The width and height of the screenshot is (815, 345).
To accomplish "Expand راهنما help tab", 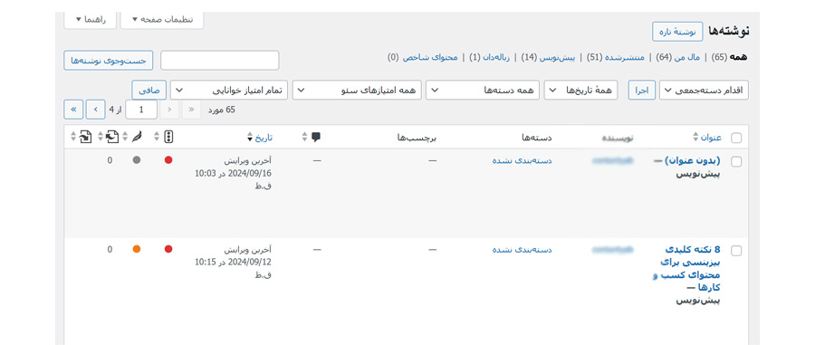I will click(90, 20).
